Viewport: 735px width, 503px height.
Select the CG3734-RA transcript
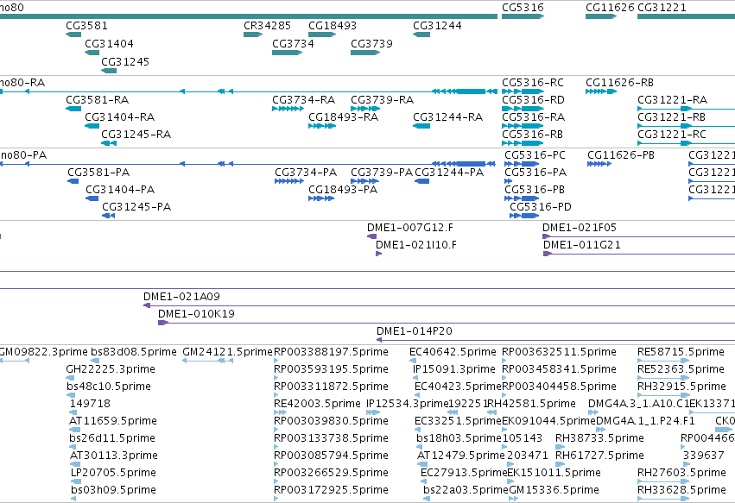coord(288,109)
